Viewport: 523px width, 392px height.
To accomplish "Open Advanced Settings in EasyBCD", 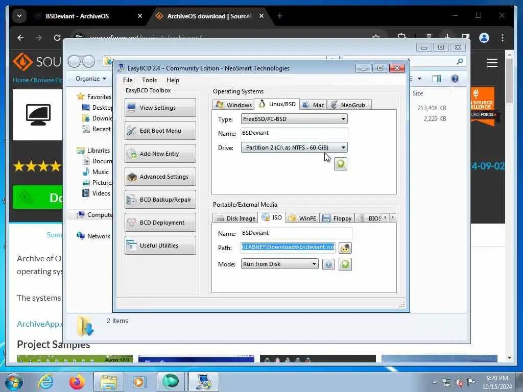I will tap(160, 177).
